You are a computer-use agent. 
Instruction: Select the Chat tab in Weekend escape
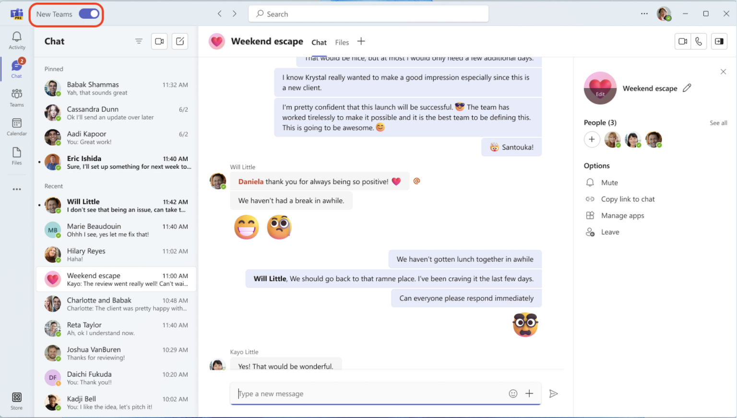pyautogui.click(x=319, y=42)
